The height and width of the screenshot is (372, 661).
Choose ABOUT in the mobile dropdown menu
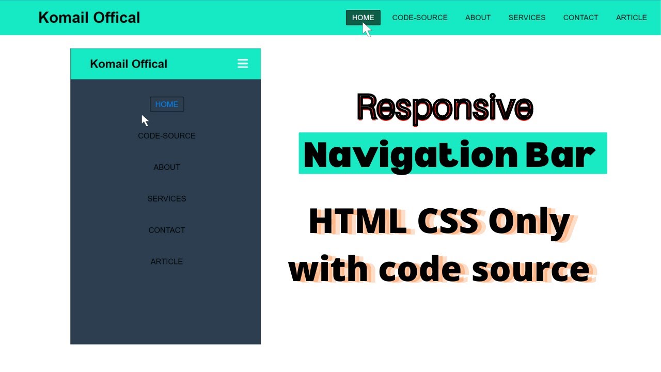pyautogui.click(x=167, y=167)
